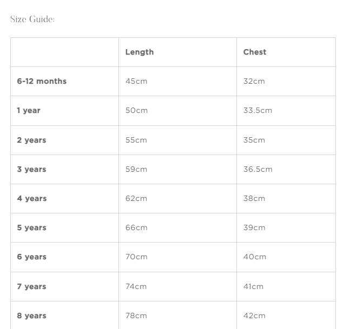The width and height of the screenshot is (337, 329).
Task: Click the 36.5cm chest value
Action: point(257,169)
